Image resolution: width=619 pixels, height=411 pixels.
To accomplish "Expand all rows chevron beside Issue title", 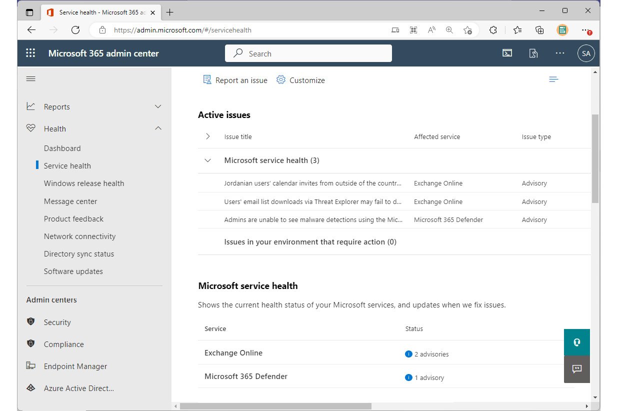I will point(208,136).
